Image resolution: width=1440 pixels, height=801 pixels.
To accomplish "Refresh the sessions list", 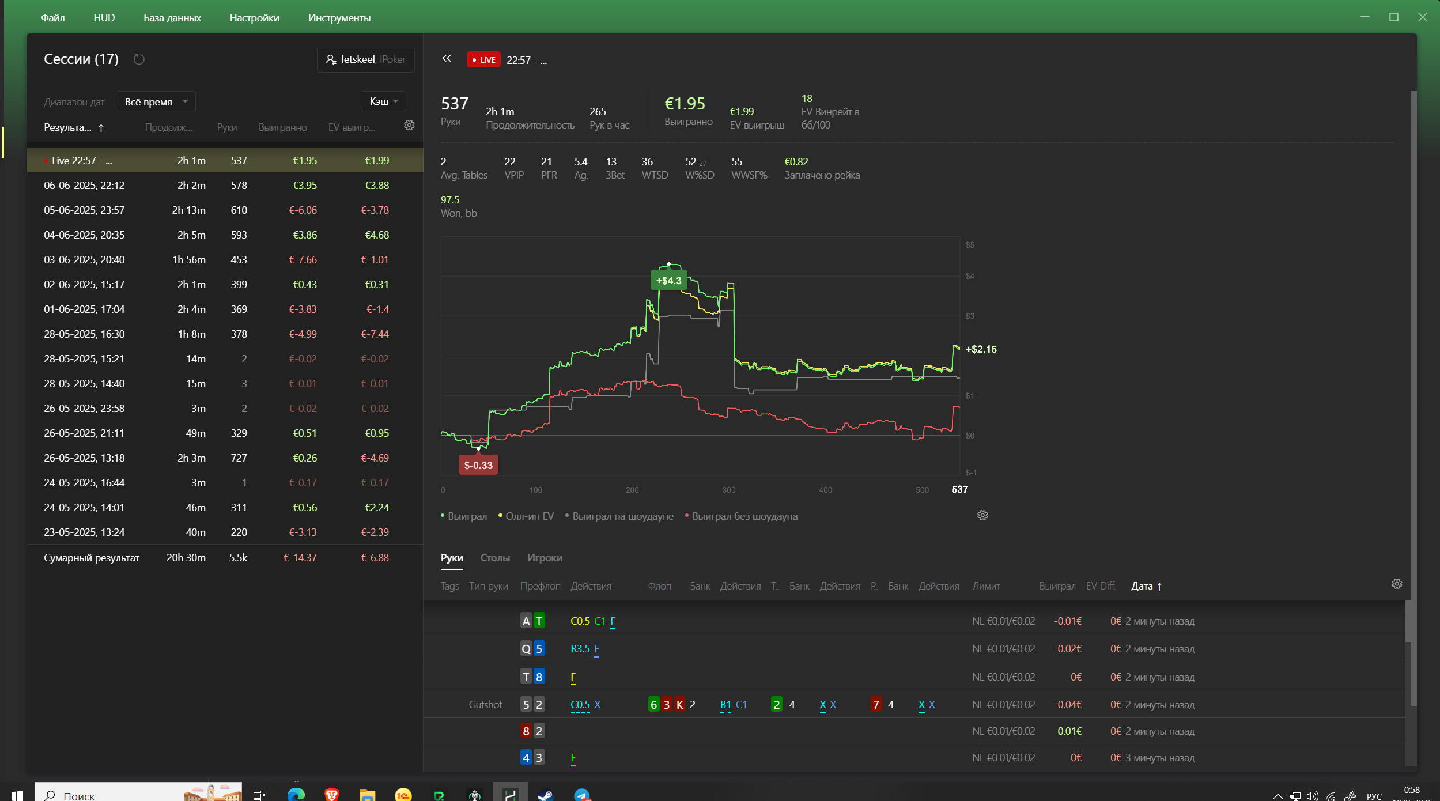I will (x=139, y=59).
